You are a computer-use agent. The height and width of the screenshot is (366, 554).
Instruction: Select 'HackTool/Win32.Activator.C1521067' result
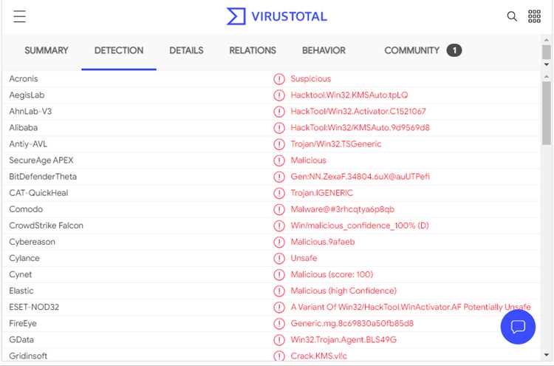[x=358, y=112]
